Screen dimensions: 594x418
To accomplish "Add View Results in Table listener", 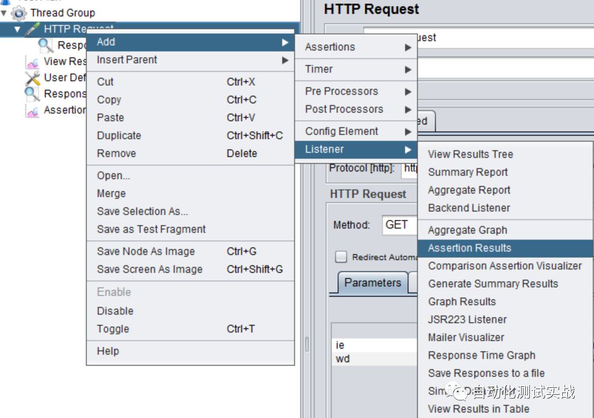I will tap(505, 409).
